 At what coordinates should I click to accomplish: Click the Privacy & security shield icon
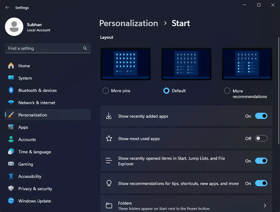(11, 188)
